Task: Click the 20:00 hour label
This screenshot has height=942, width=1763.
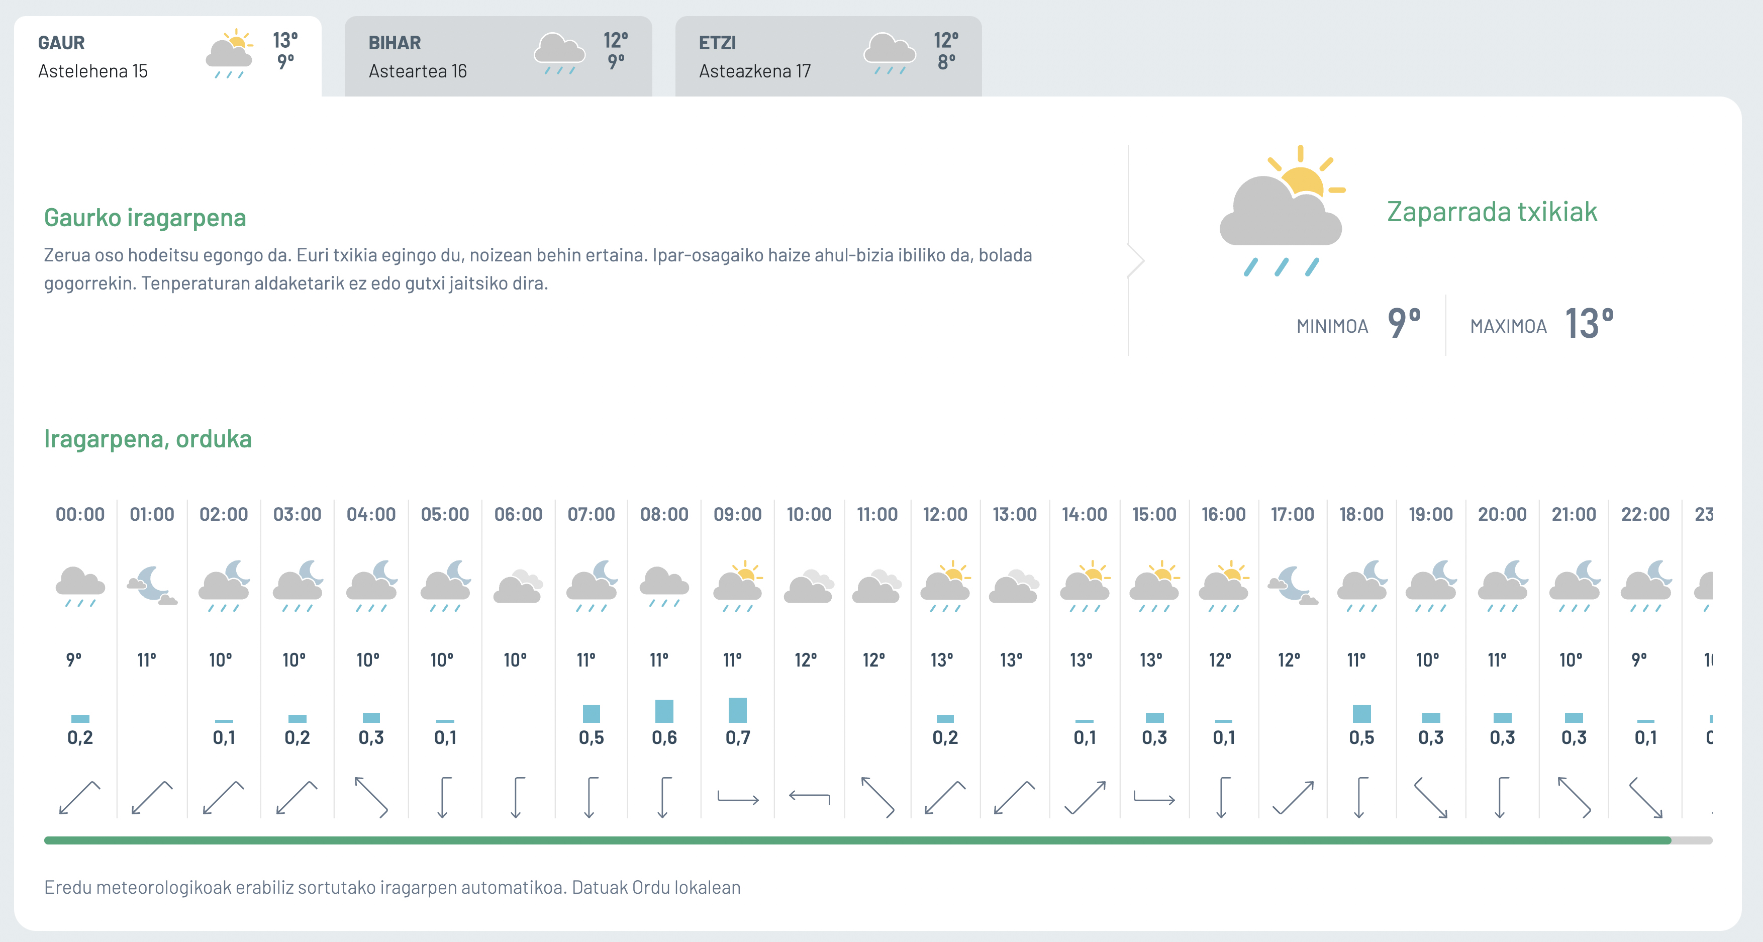Action: tap(1502, 514)
